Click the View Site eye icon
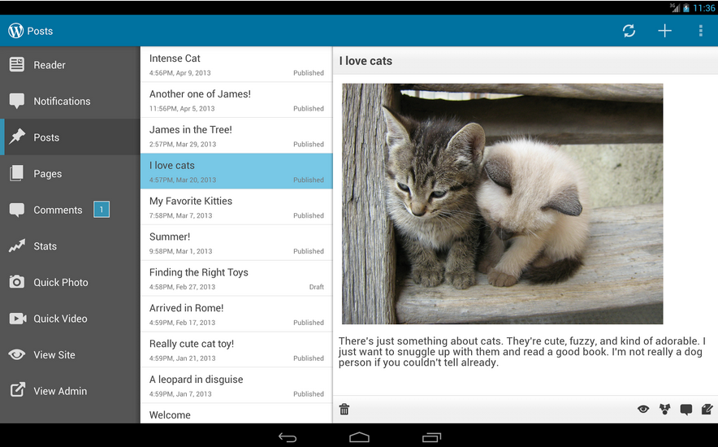This screenshot has height=447, width=718. coord(17,354)
